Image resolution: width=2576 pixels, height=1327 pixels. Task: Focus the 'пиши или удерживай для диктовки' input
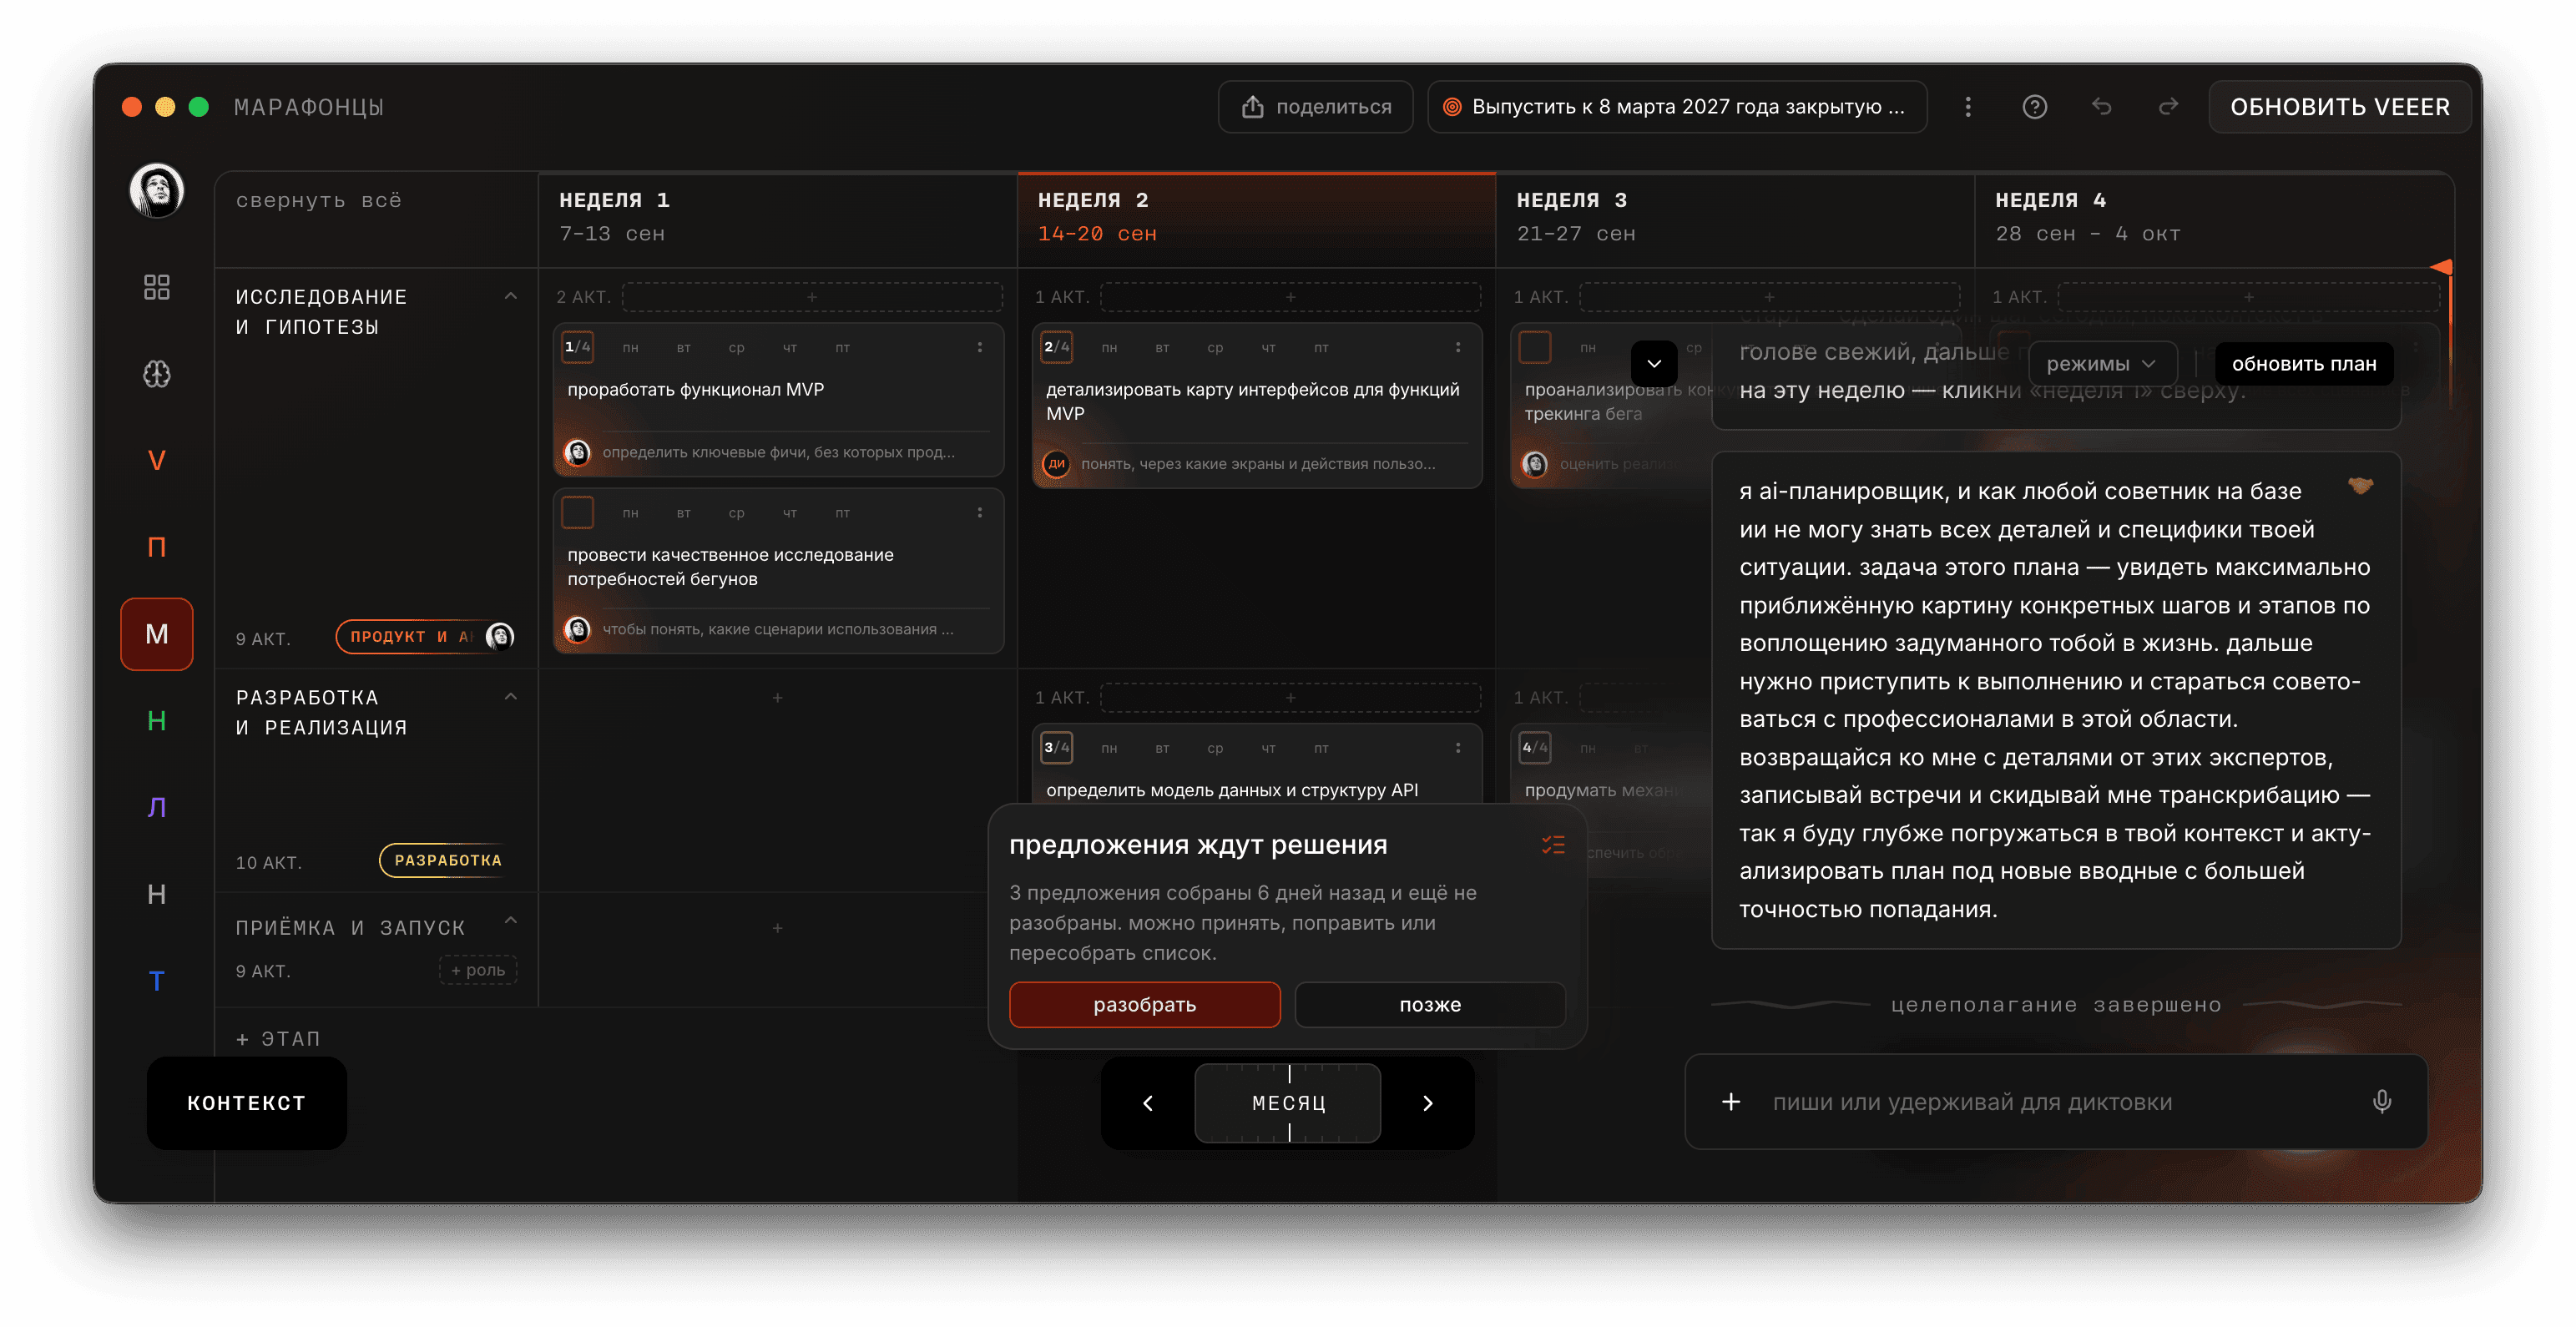[x=2056, y=1102]
